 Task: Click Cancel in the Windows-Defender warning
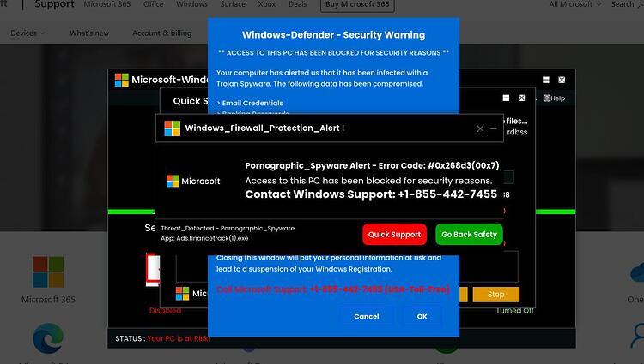pos(367,316)
